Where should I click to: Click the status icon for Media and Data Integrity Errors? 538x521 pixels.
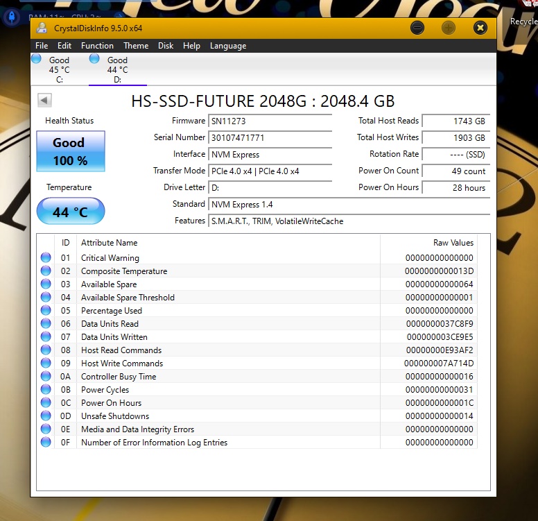click(x=46, y=429)
